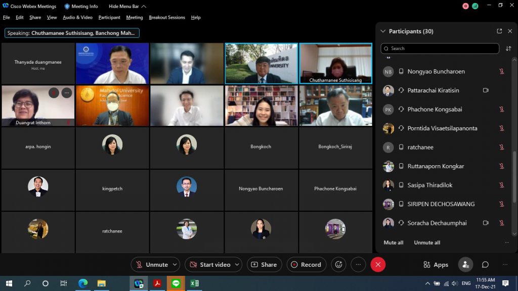Image resolution: width=518 pixels, height=291 pixels.
Task: Unmute your microphone
Action: click(151, 265)
